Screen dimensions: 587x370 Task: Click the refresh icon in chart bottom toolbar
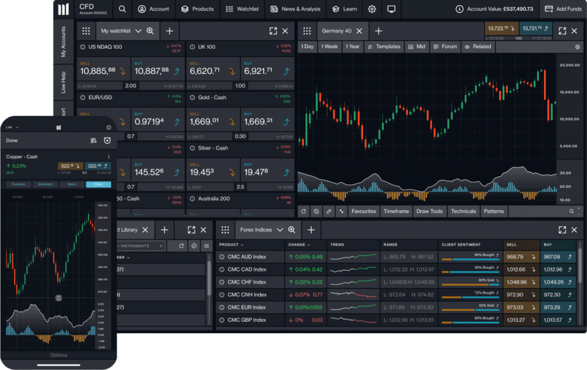coord(304,211)
